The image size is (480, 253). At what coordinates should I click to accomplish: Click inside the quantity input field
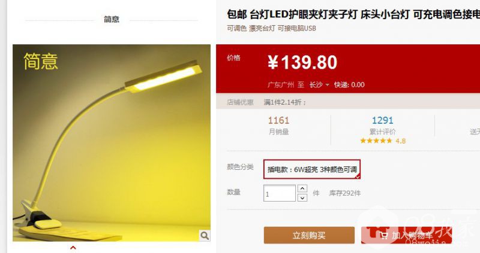[x=279, y=193]
